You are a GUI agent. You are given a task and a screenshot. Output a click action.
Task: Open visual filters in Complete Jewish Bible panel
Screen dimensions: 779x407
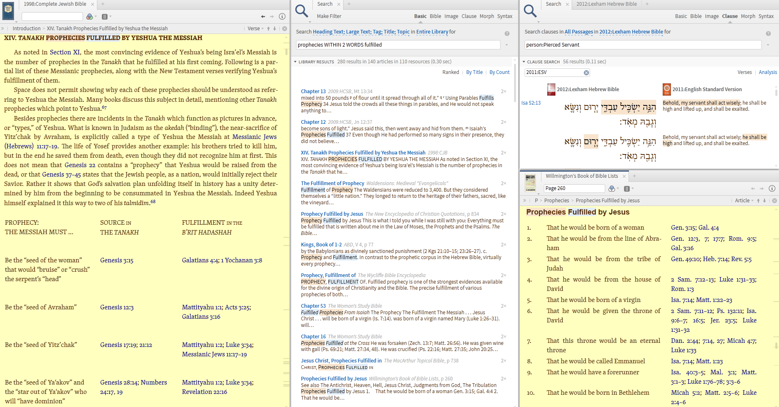(x=90, y=17)
